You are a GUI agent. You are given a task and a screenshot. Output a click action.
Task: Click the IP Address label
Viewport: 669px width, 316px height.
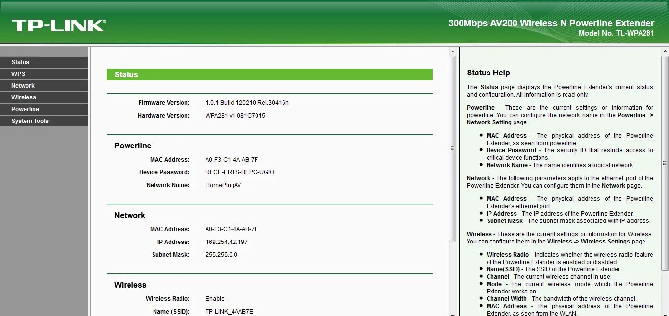[x=173, y=242]
